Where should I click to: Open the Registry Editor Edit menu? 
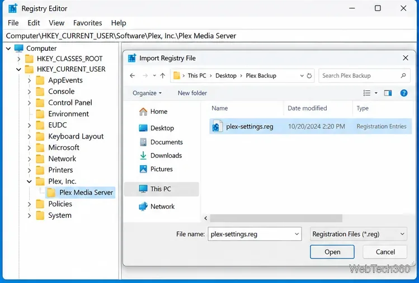coord(34,23)
